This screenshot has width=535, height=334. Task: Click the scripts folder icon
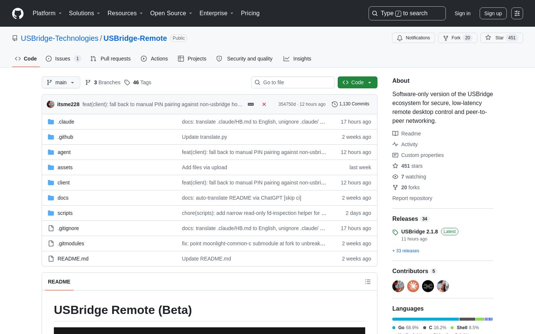(x=51, y=213)
